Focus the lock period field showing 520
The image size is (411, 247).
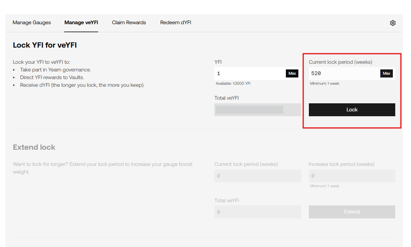[x=343, y=73]
